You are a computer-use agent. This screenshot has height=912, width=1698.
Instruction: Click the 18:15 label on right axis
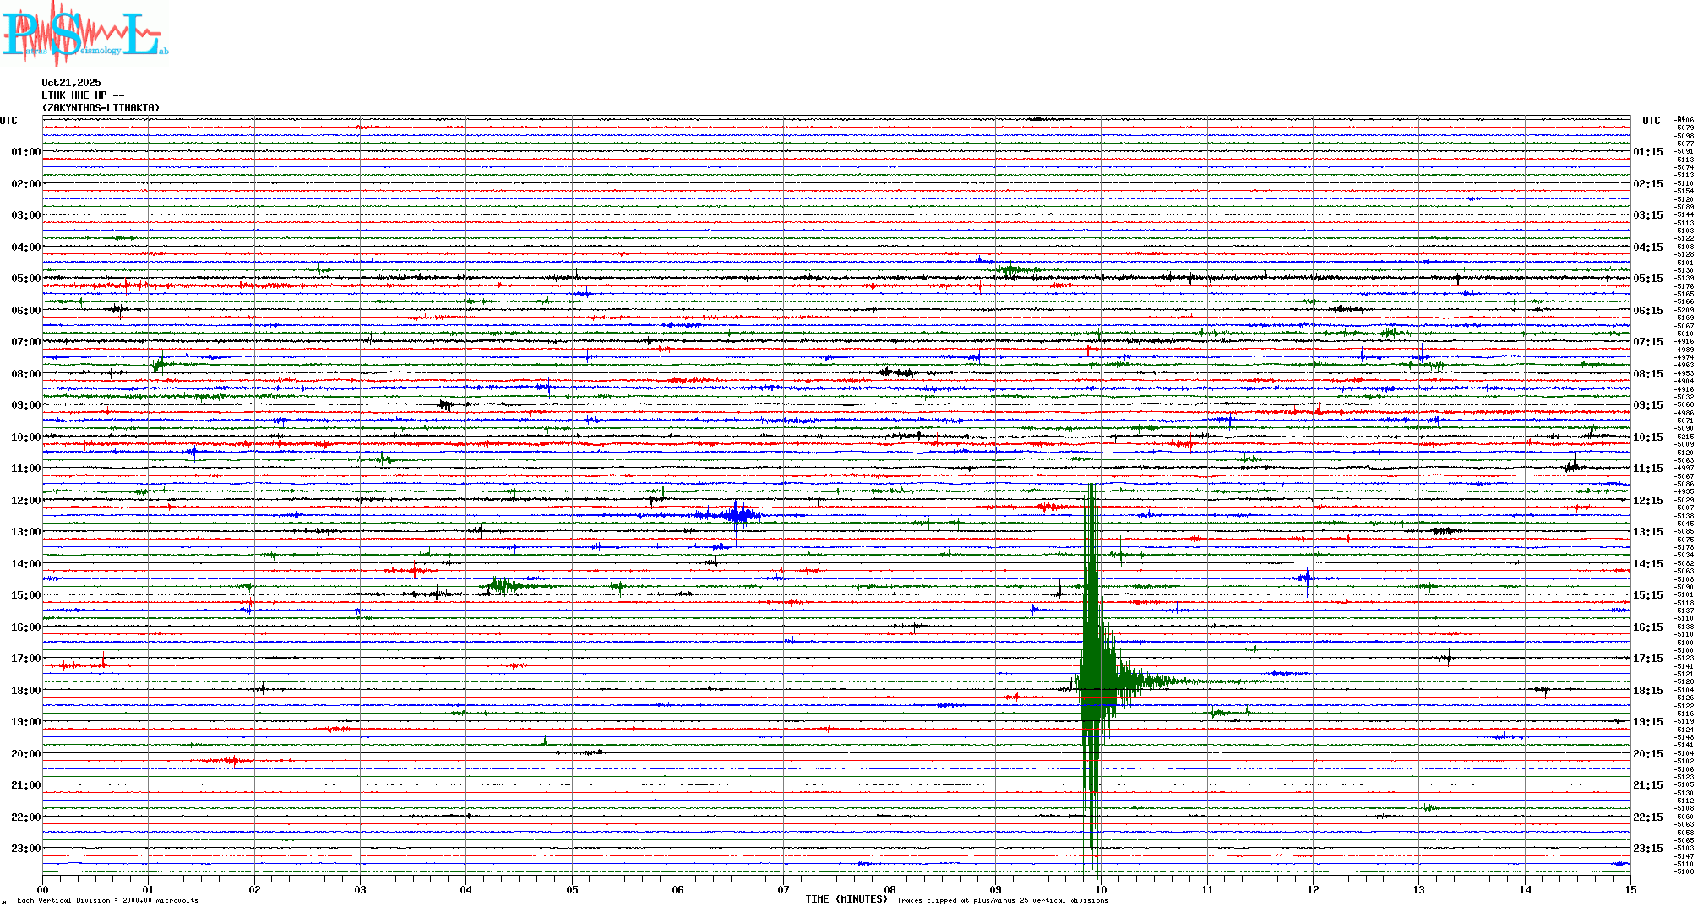1647,691
